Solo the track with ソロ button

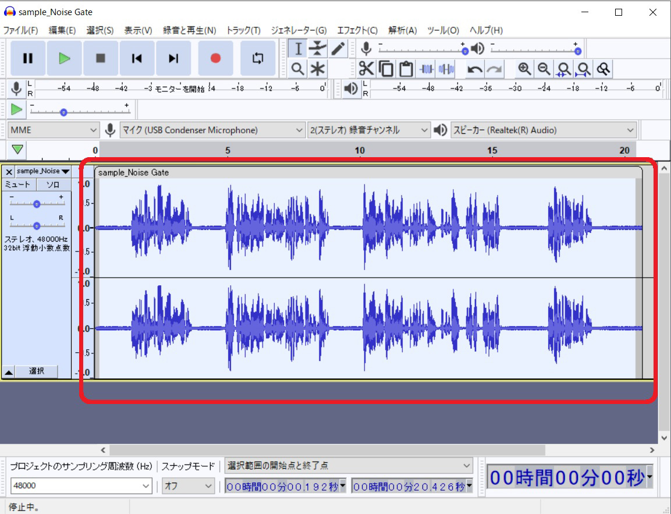(53, 185)
